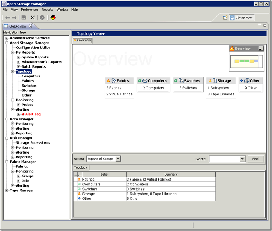Screen dimensions: 272x231
Task: Click the red Alert Log status dot
Action: click(x=23, y=114)
